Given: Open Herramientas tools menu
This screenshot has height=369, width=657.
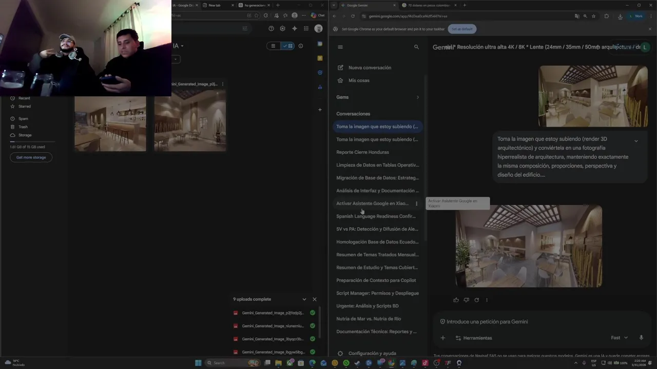Looking at the screenshot, I should [474, 338].
